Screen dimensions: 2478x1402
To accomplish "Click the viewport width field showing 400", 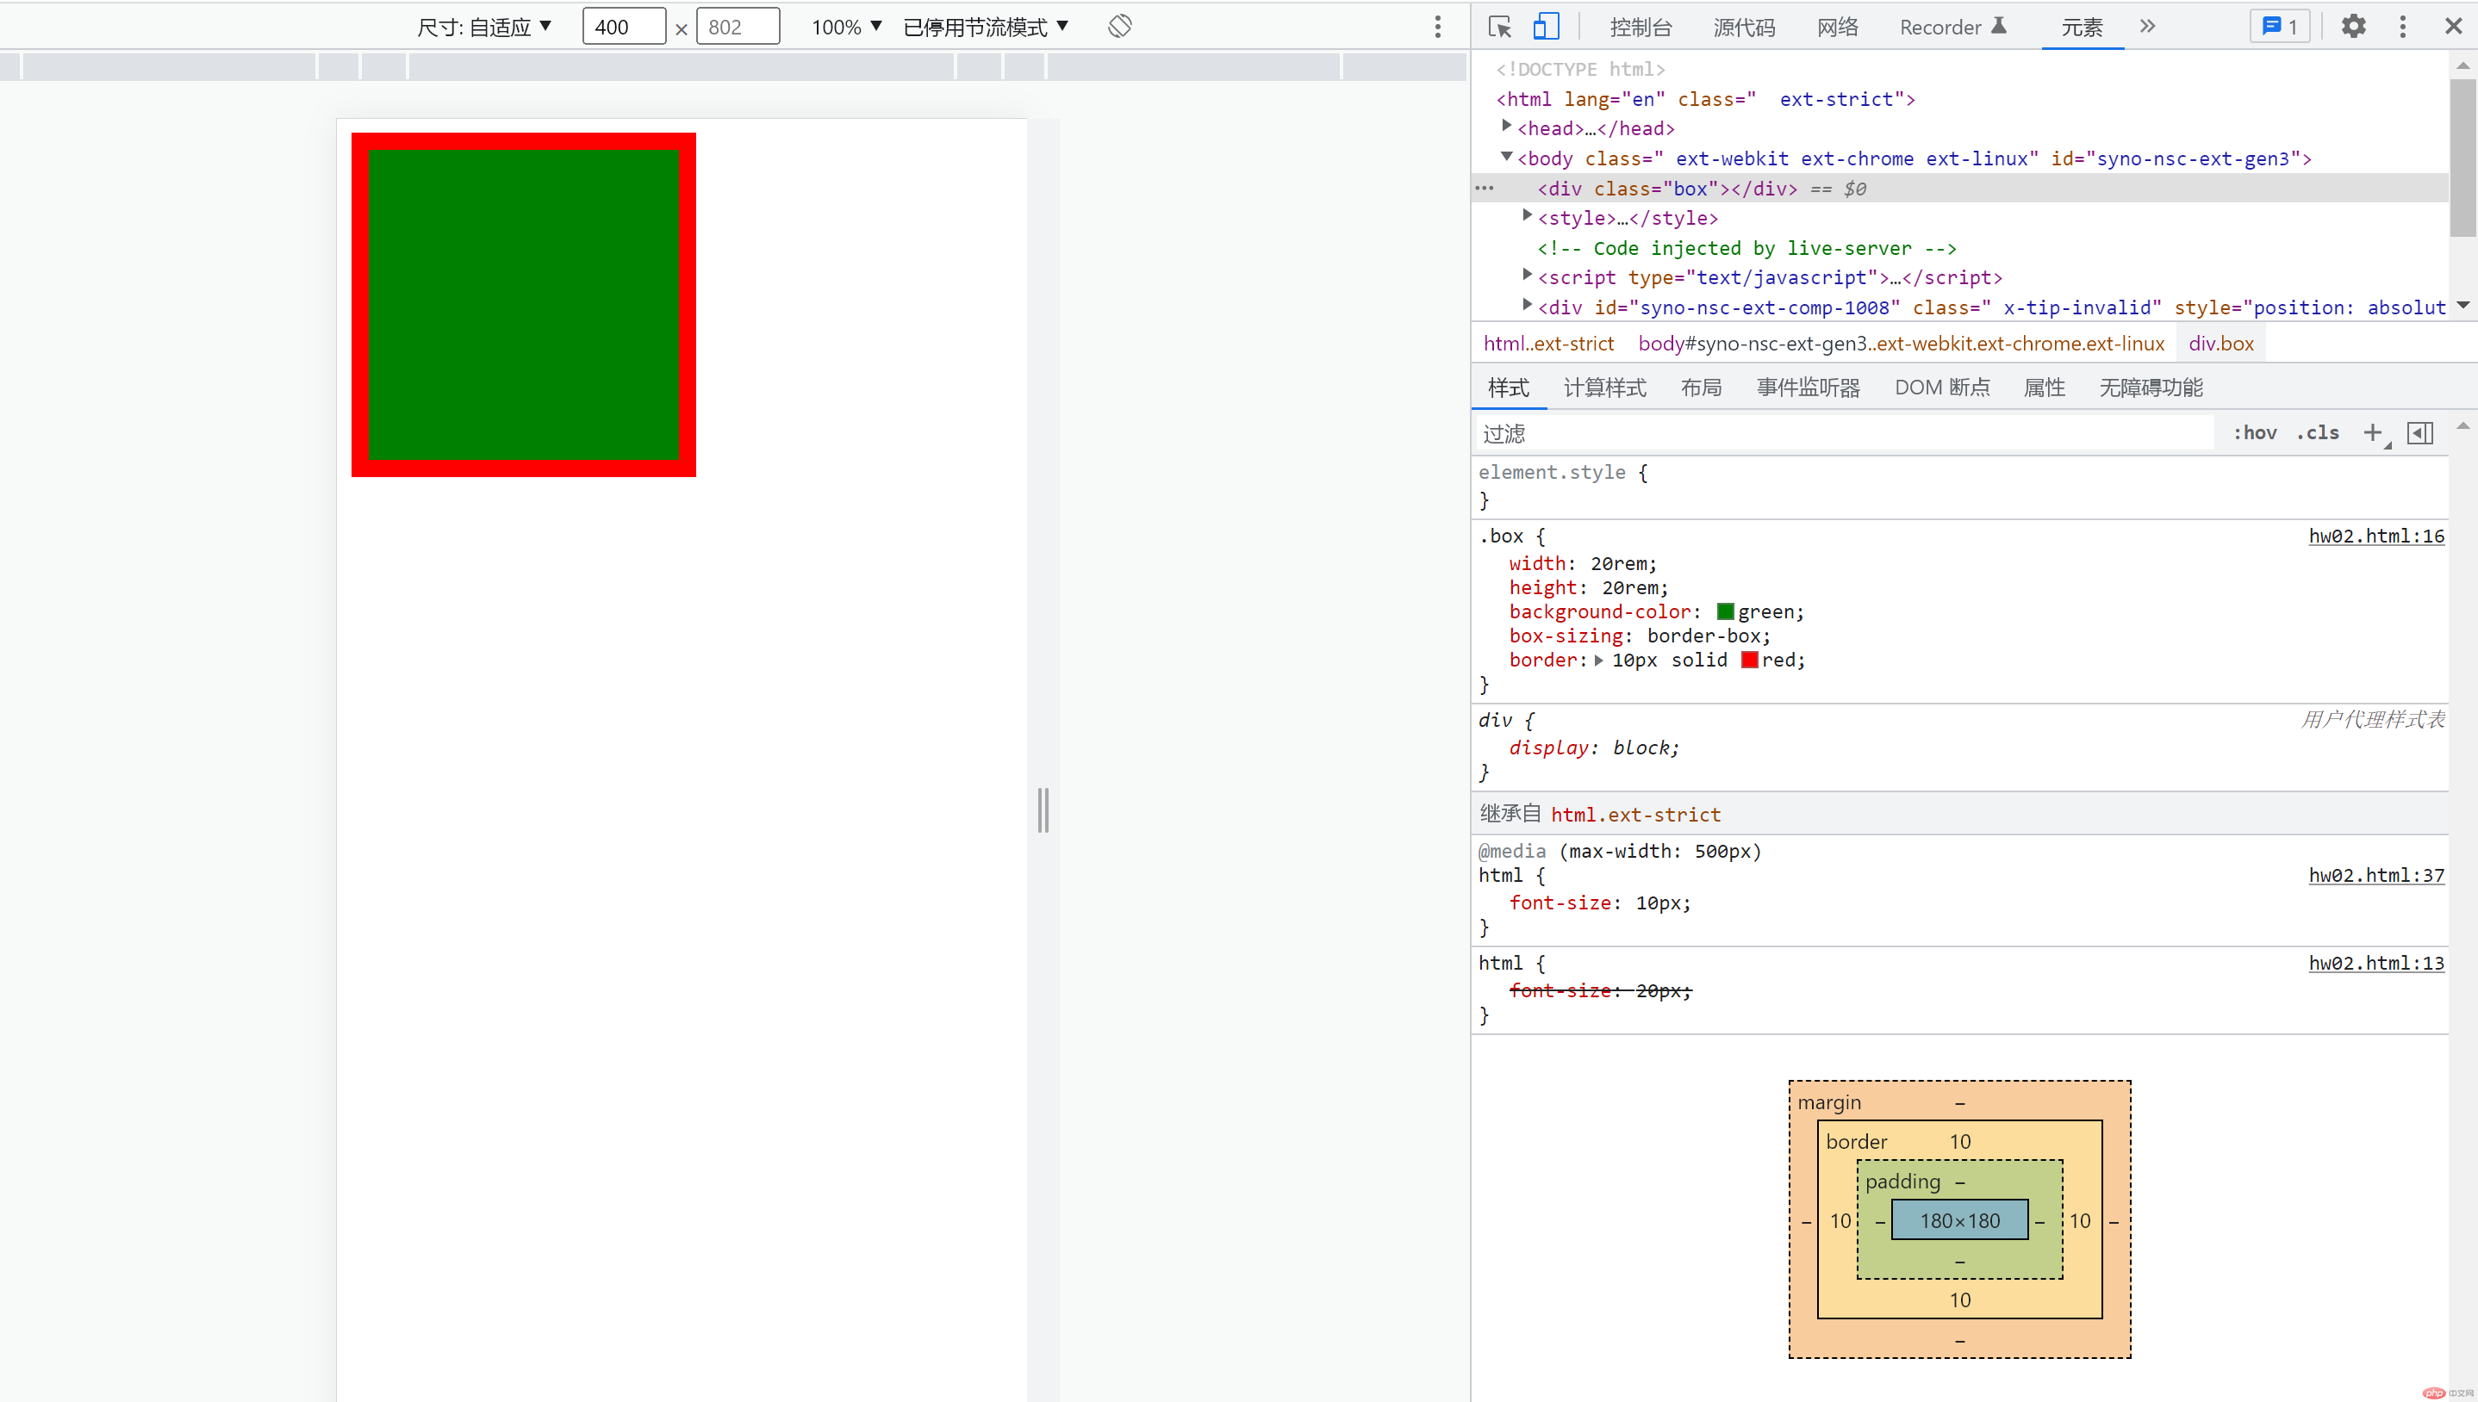I will click(623, 27).
